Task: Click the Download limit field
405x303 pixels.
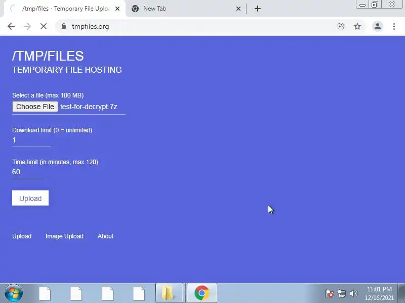Action: 31,140
